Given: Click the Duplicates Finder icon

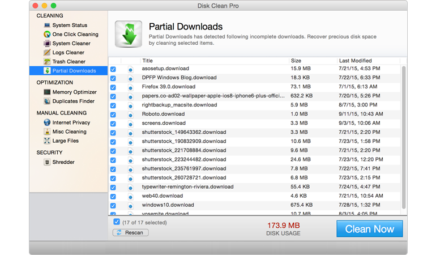Looking at the screenshot, I should tap(47, 101).
